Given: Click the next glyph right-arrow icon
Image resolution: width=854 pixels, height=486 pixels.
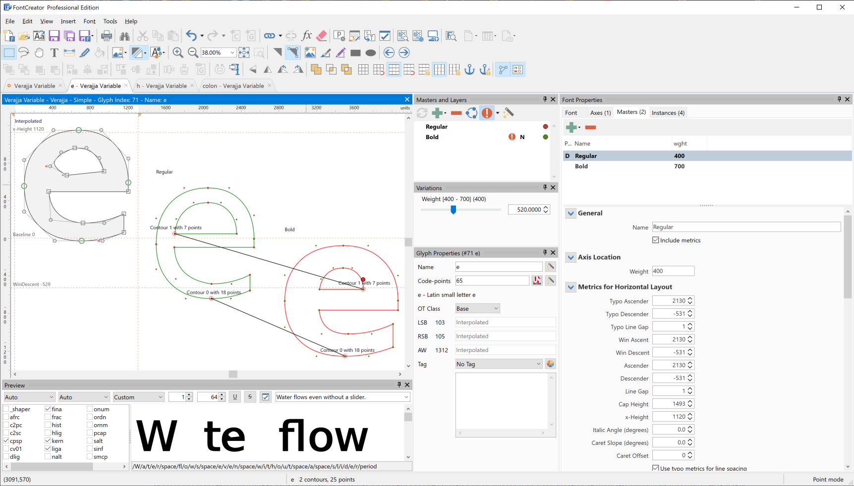Looking at the screenshot, I should [x=404, y=52].
